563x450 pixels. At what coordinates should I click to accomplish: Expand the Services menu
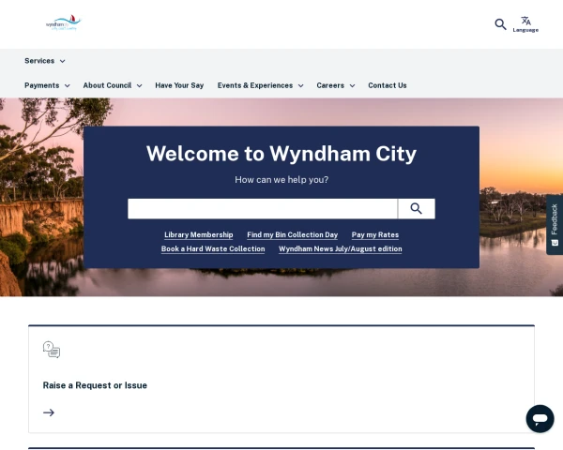click(45, 61)
